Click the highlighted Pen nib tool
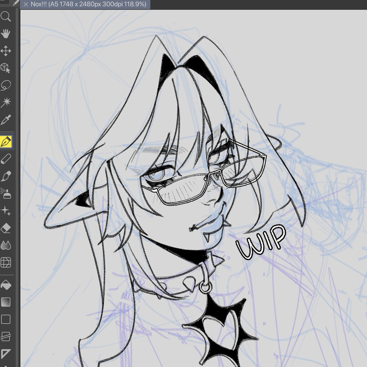Screen dimensions: 367x367 tap(6, 142)
